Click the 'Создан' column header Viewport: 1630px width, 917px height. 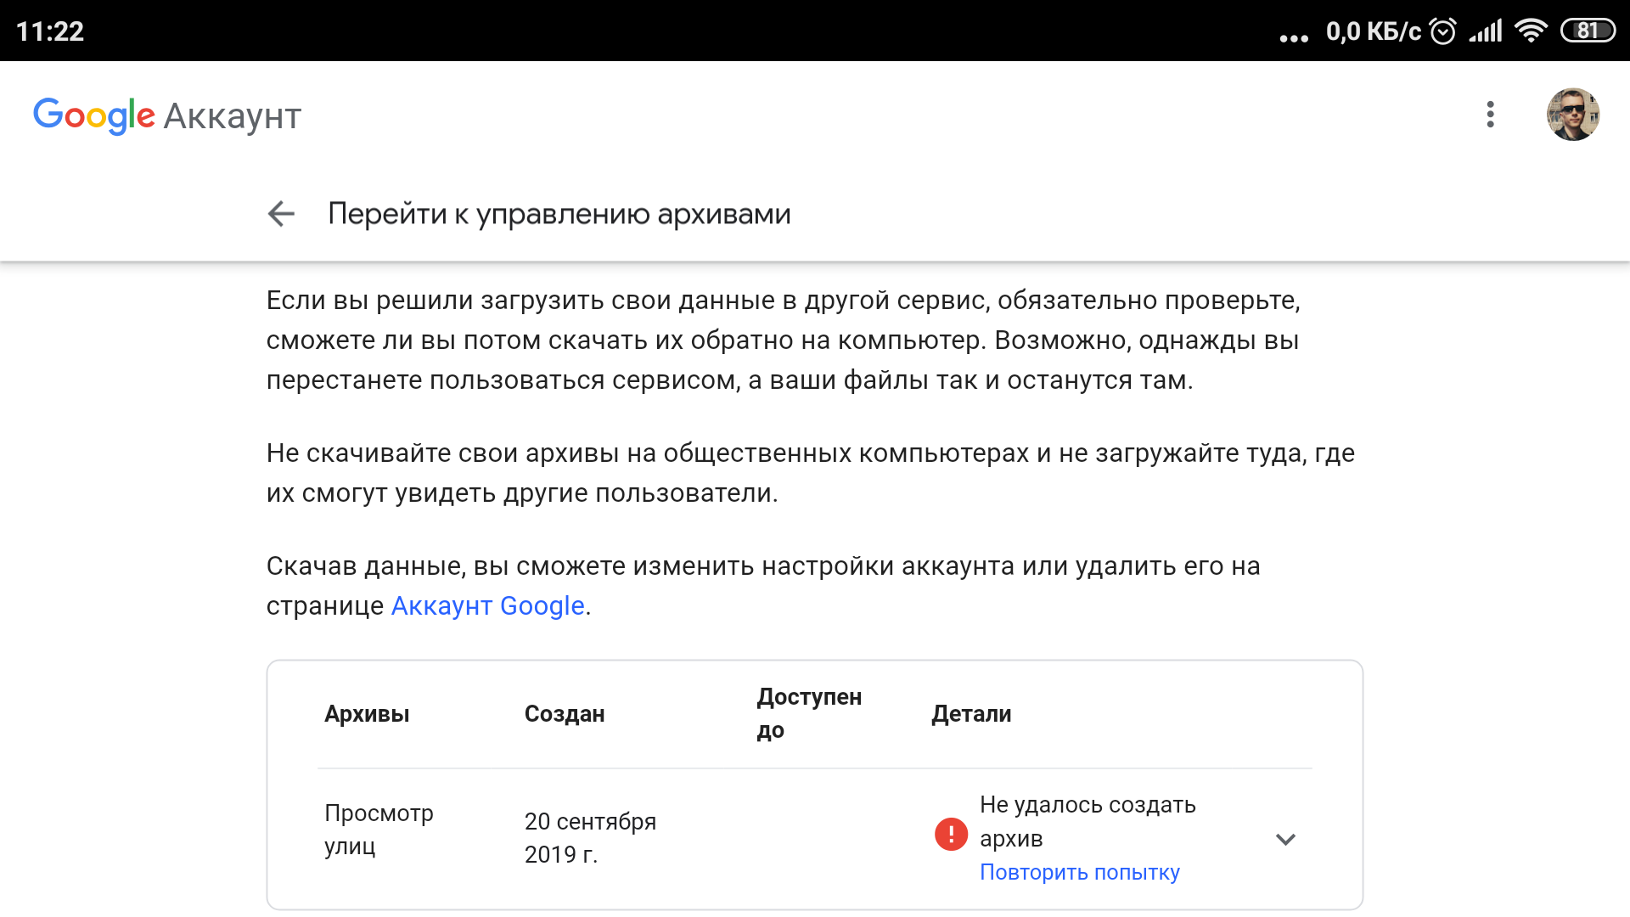click(x=565, y=714)
